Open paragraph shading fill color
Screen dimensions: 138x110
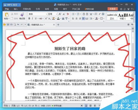[96, 19]
